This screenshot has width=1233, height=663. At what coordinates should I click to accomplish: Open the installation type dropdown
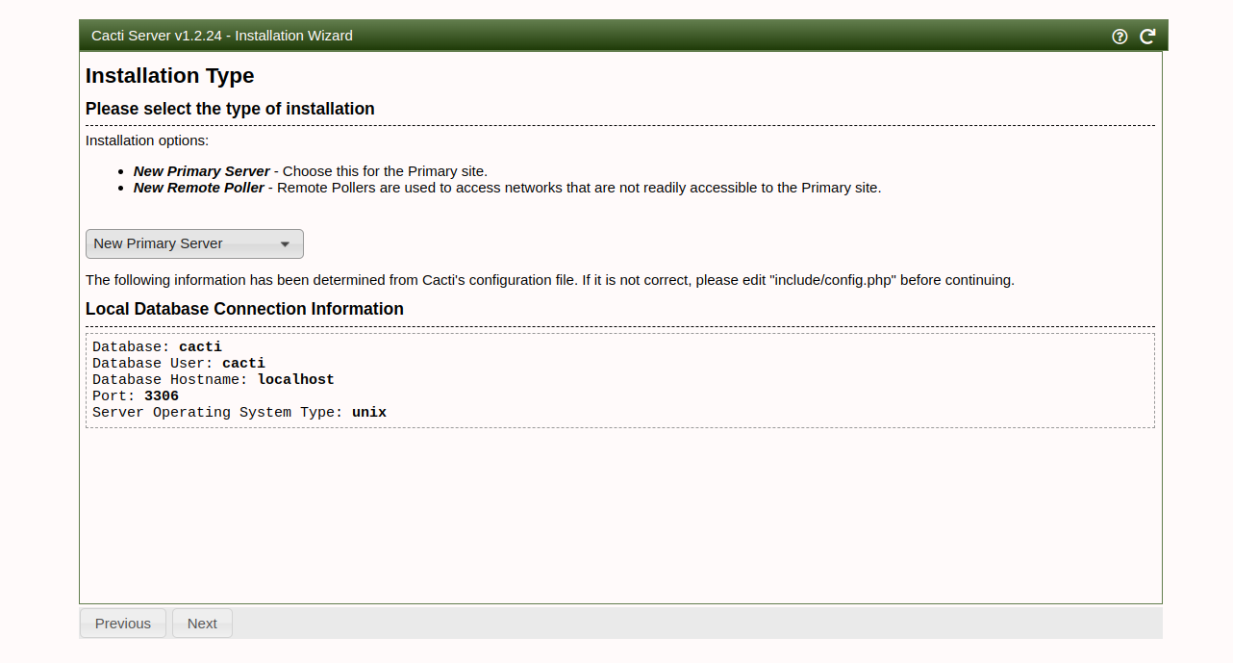pyautogui.click(x=194, y=243)
